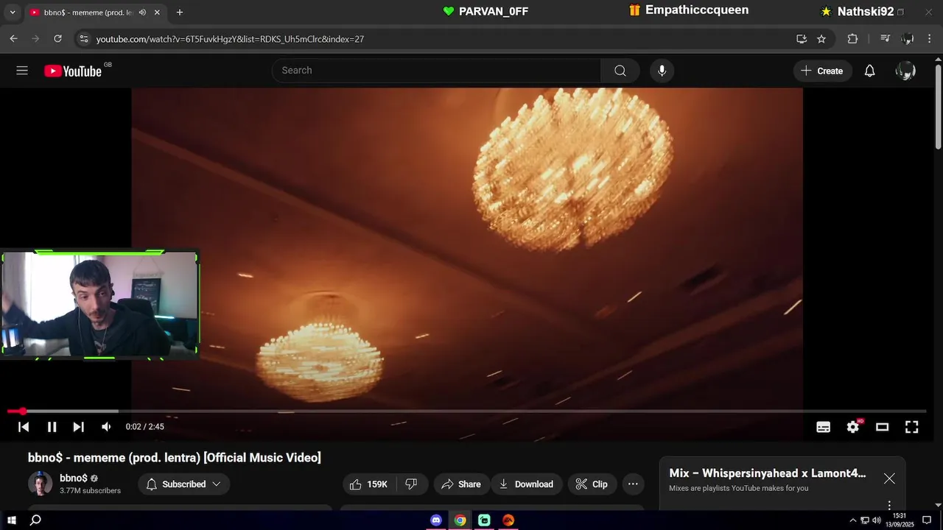Viewport: 943px width, 530px height.
Task: Open the Chrome extensions puzzle icon
Action: tap(852, 39)
